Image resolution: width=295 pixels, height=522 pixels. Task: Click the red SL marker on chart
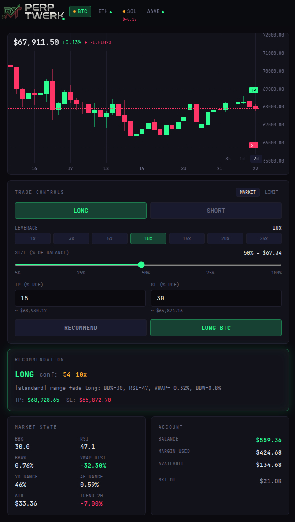[254, 145]
